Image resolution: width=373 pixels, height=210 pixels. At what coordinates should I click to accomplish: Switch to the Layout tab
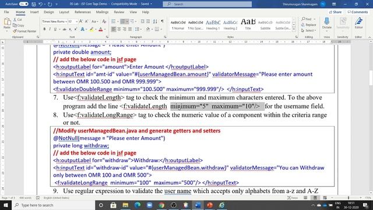click(x=64, y=12)
